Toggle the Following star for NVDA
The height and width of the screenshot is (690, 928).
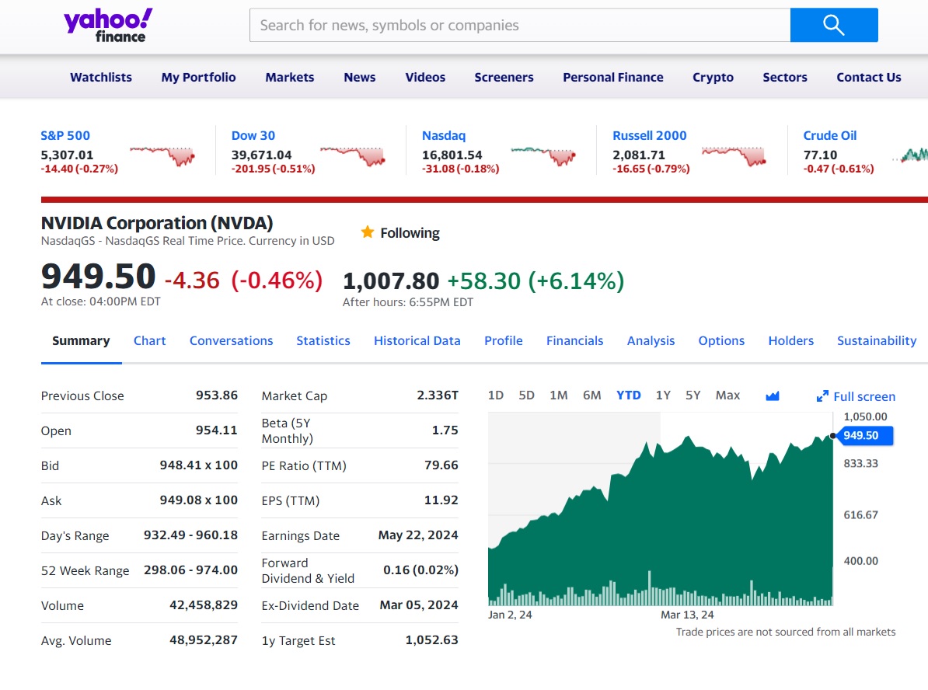[x=368, y=232]
